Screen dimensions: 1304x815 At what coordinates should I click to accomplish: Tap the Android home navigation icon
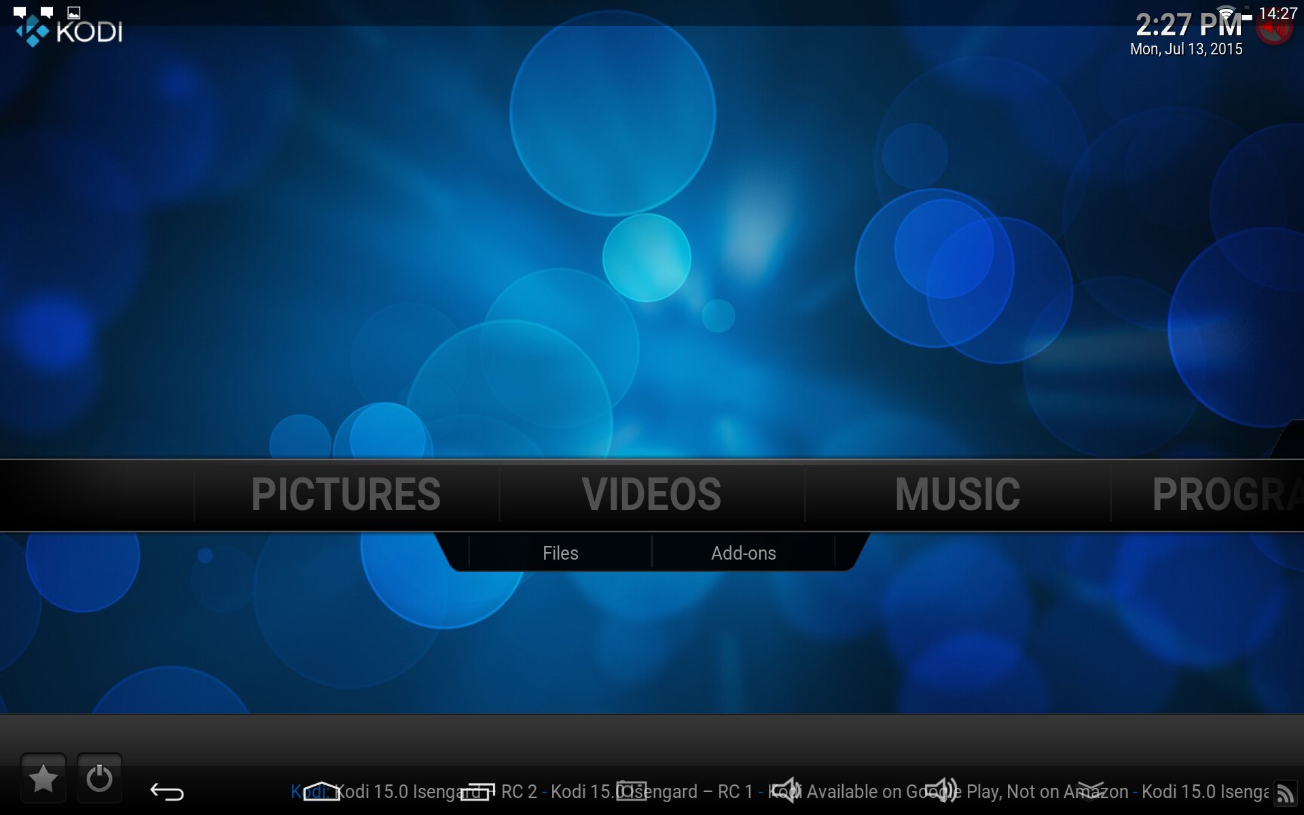[321, 792]
